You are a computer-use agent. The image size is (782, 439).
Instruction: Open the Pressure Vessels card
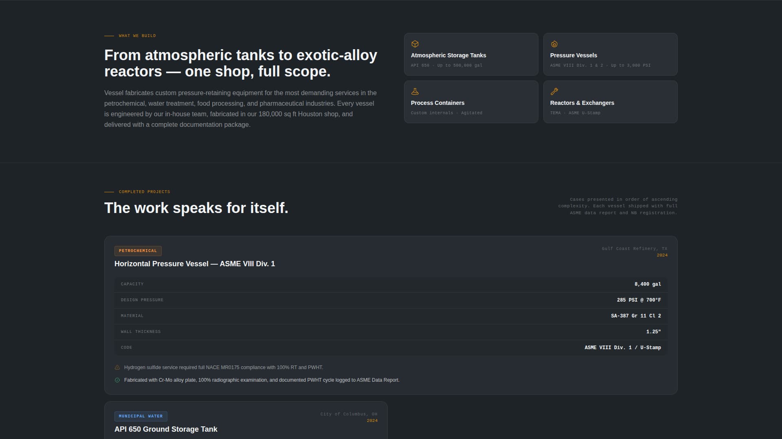[610, 54]
